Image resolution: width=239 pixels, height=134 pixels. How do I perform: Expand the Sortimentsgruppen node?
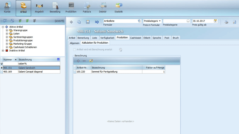(7, 37)
